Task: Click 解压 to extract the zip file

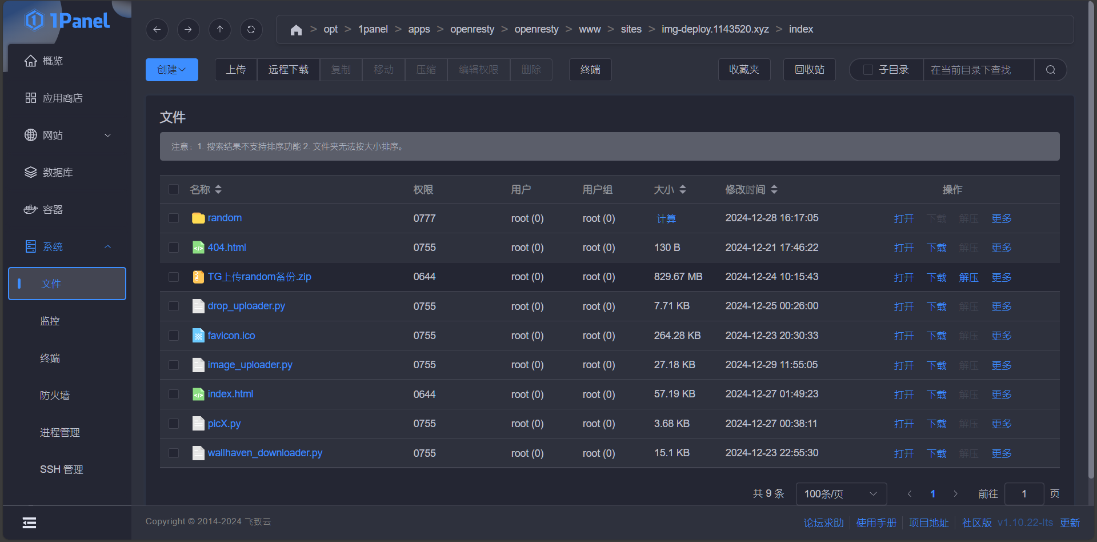Action: [x=968, y=277]
